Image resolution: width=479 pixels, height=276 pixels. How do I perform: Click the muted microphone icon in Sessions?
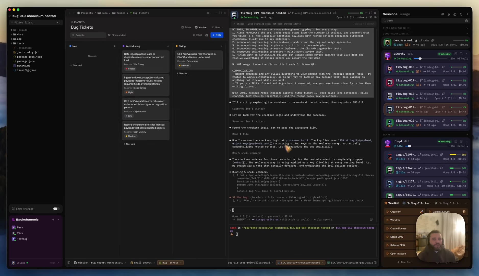pos(449,14)
